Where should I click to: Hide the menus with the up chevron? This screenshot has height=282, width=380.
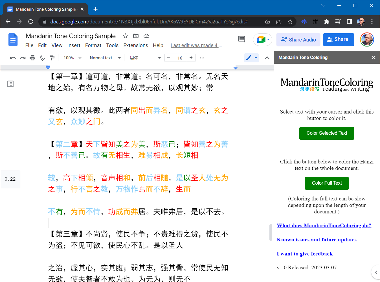267,58
